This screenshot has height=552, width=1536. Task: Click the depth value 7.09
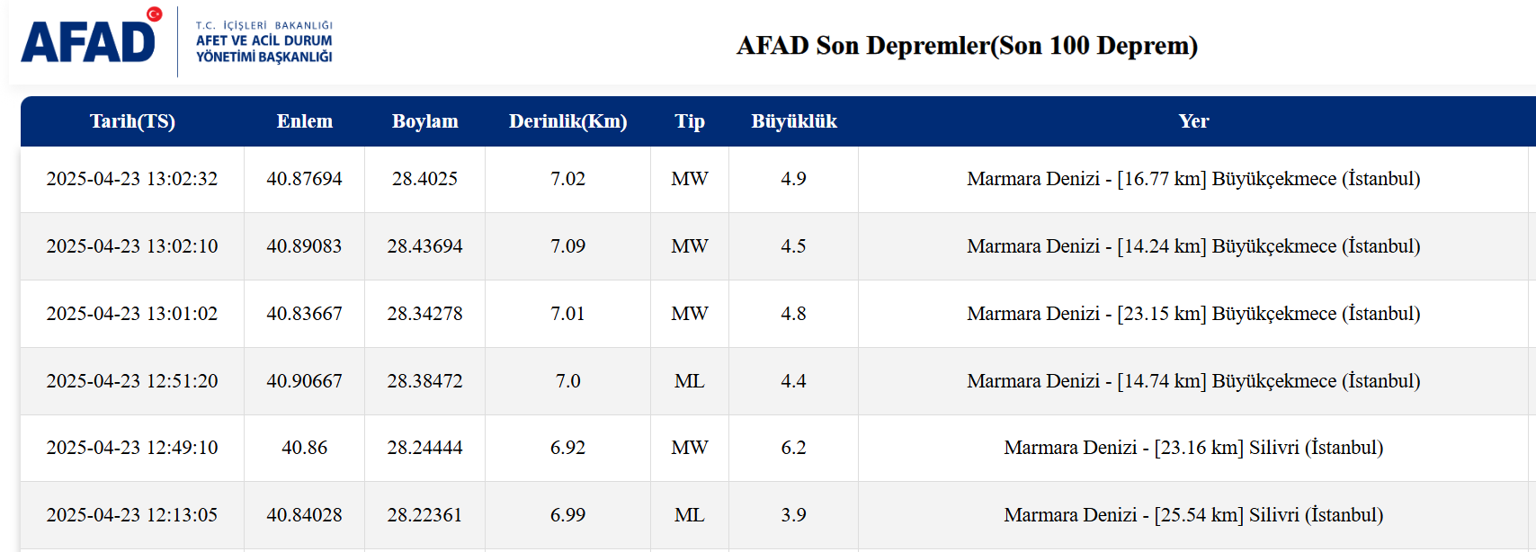coord(568,246)
